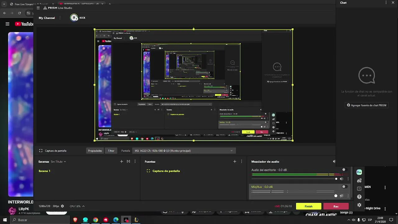Mute Audio del escritorio speaker icon
The width and height of the screenshot is (398, 224).
pos(341,179)
